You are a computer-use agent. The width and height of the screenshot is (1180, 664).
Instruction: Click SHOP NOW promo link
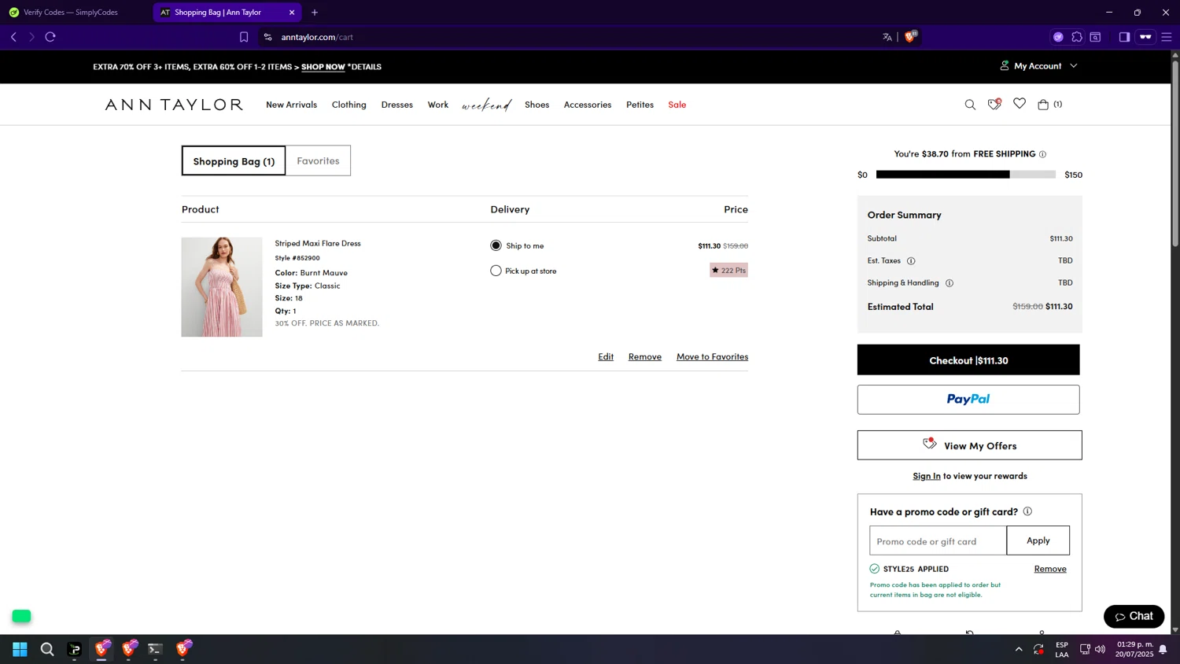click(323, 67)
